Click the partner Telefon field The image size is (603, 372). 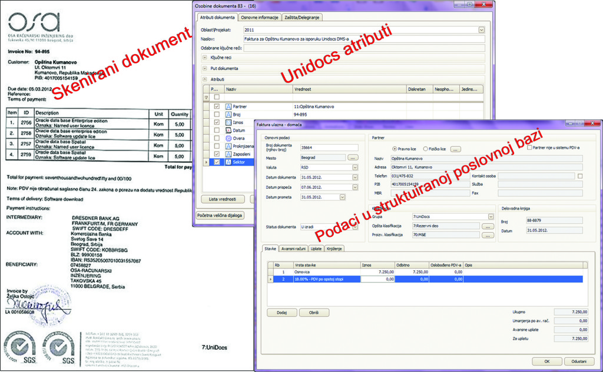click(x=430, y=176)
